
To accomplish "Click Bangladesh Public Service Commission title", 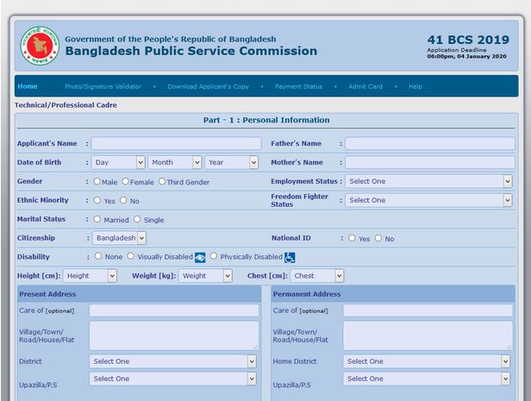I will [191, 51].
